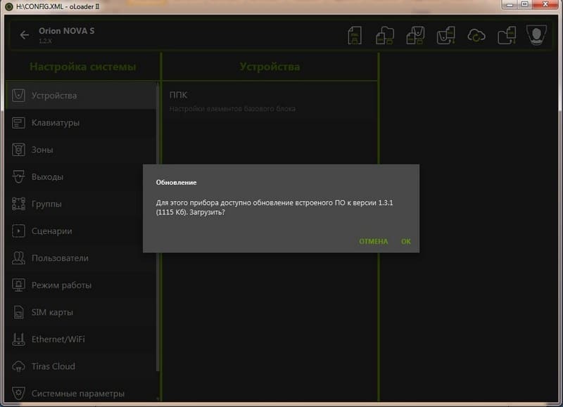Click the device panel to file toolbar icon
This screenshot has height=407, width=563.
(445, 36)
